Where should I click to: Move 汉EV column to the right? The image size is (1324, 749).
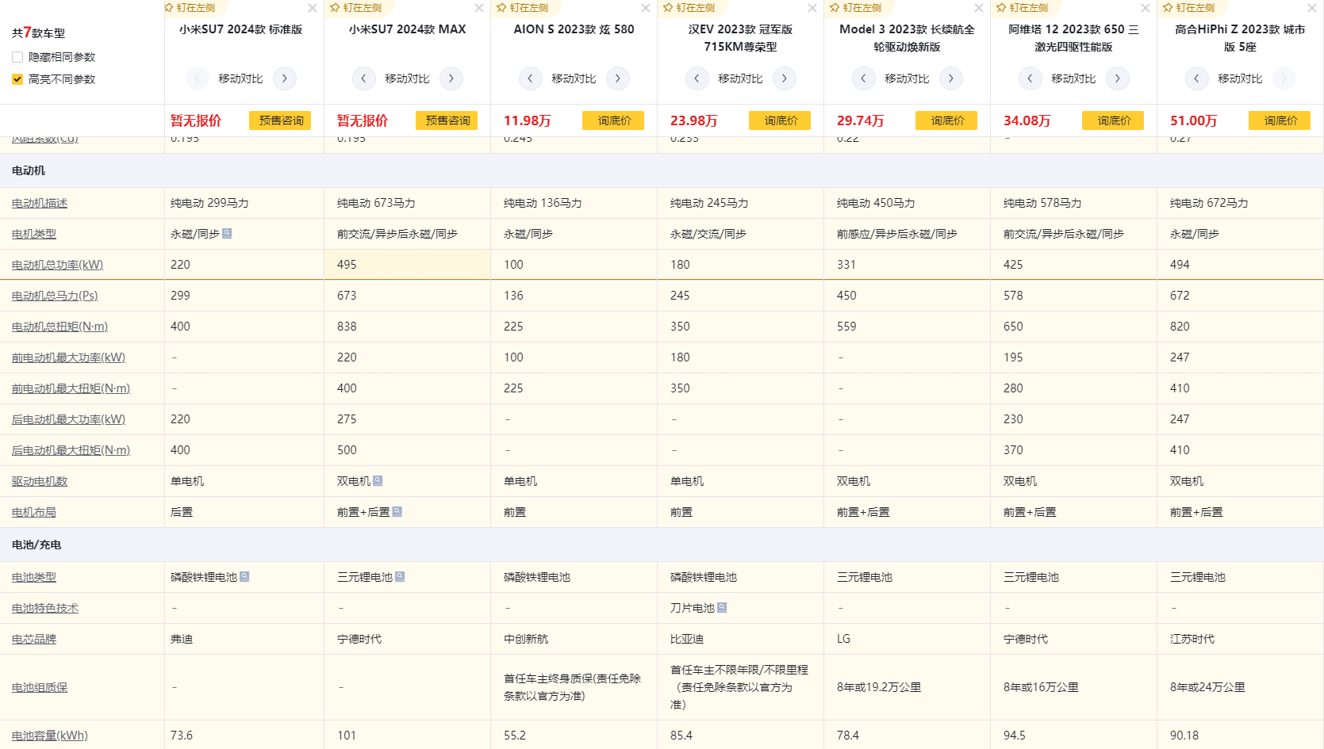(785, 78)
